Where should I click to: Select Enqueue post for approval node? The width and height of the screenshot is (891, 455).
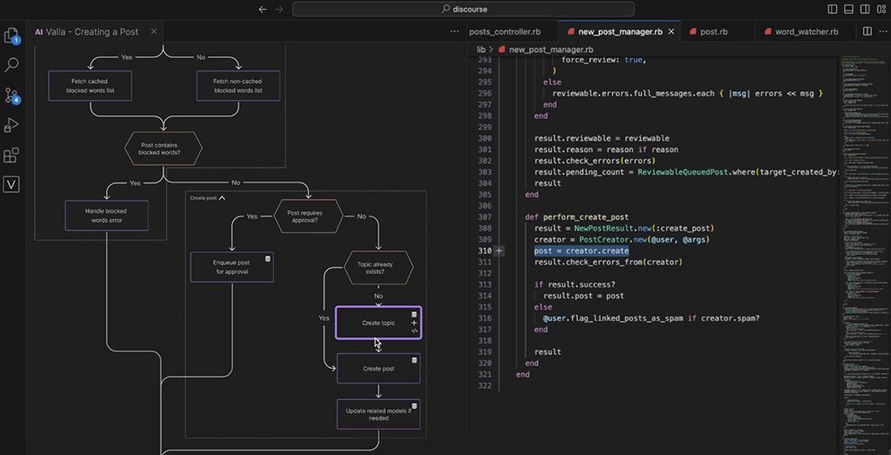(x=231, y=267)
